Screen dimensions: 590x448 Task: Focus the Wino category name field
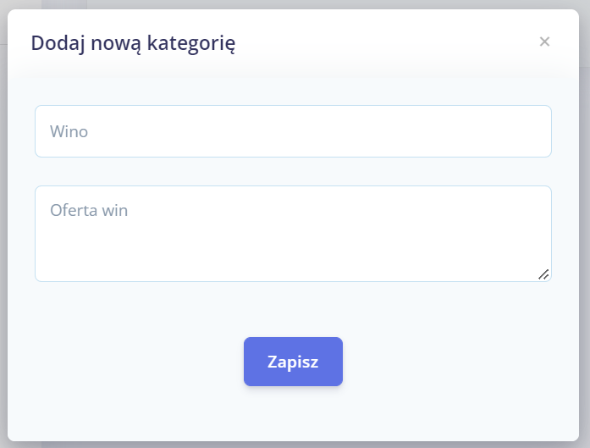tap(293, 131)
